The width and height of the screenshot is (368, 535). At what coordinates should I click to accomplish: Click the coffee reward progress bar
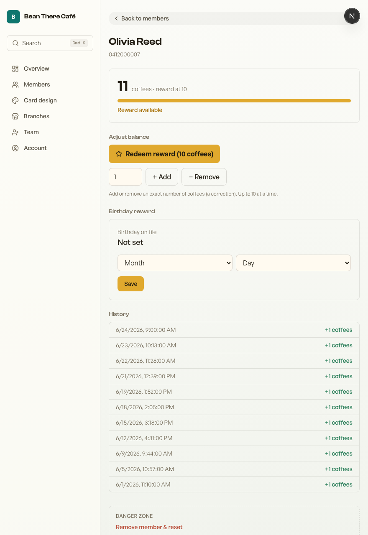click(234, 101)
